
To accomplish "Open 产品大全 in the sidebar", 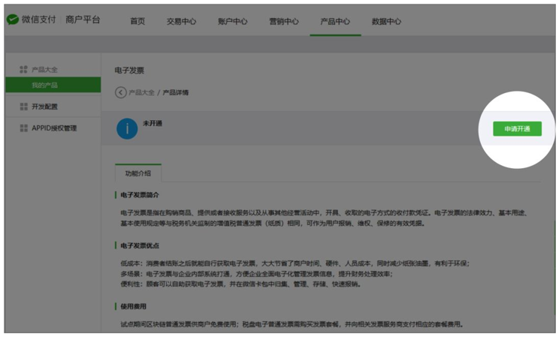I will 44,70.
